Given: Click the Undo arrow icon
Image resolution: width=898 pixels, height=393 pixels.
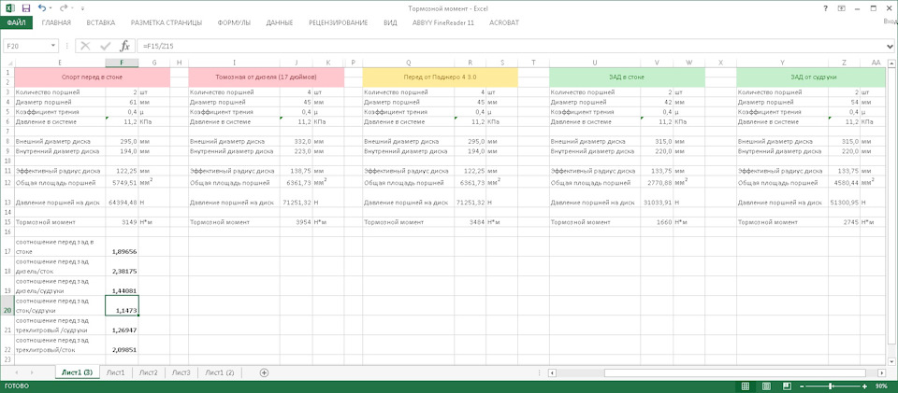Looking at the screenshot, I should point(42,7).
